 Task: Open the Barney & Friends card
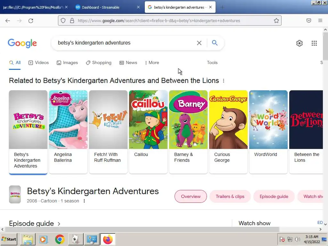point(188,132)
